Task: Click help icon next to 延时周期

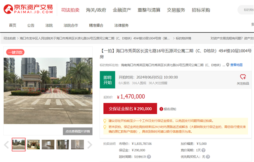Action: (x=149, y=157)
